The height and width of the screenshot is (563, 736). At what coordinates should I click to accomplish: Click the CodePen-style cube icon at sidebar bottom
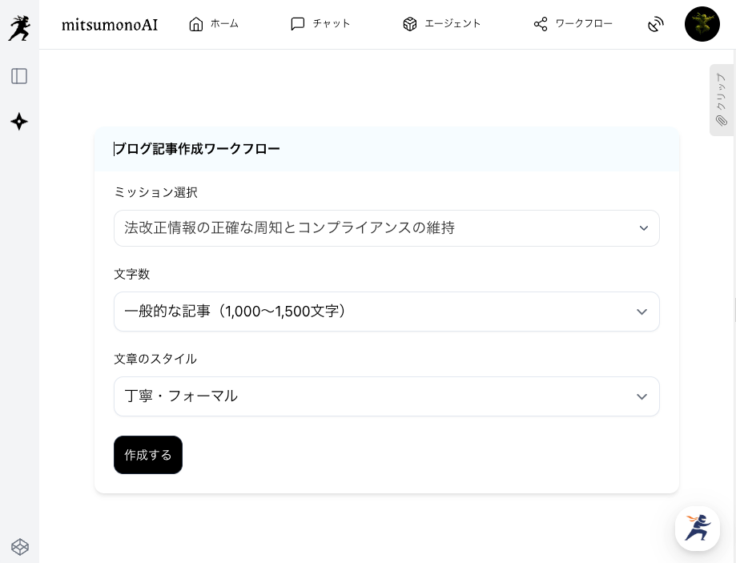20,547
